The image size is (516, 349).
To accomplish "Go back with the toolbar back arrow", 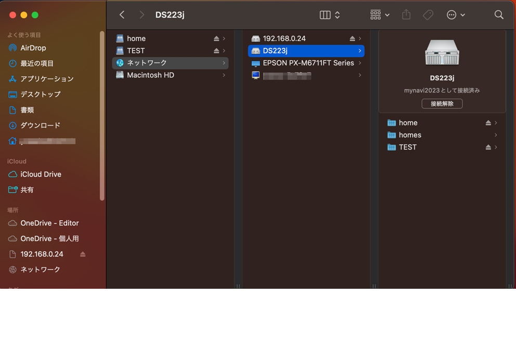I will (122, 15).
